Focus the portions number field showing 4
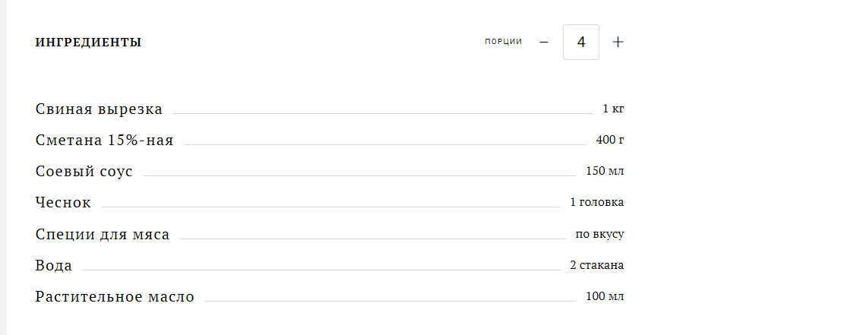Screen dimensions: 863x335 coord(581,42)
